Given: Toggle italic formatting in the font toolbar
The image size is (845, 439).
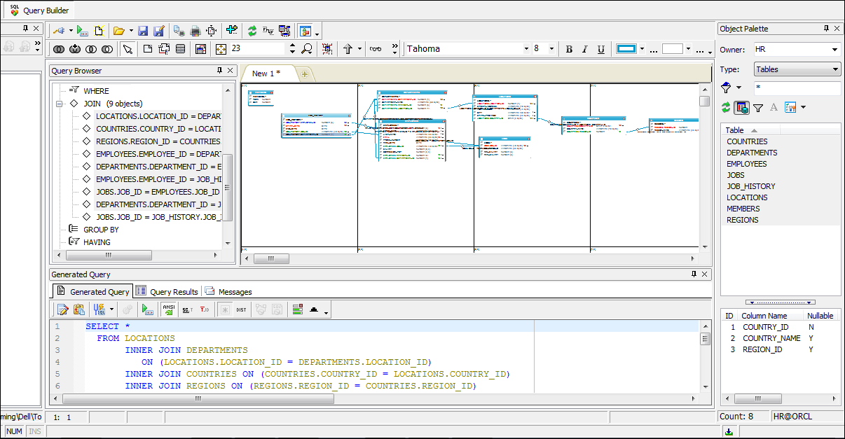Looking at the screenshot, I should coord(586,49).
